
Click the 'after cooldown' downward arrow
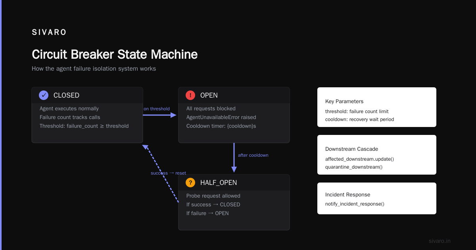tap(234, 158)
